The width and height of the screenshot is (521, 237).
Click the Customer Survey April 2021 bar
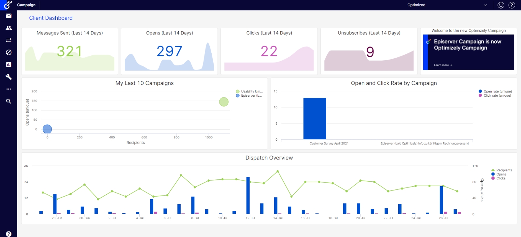[x=315, y=118]
